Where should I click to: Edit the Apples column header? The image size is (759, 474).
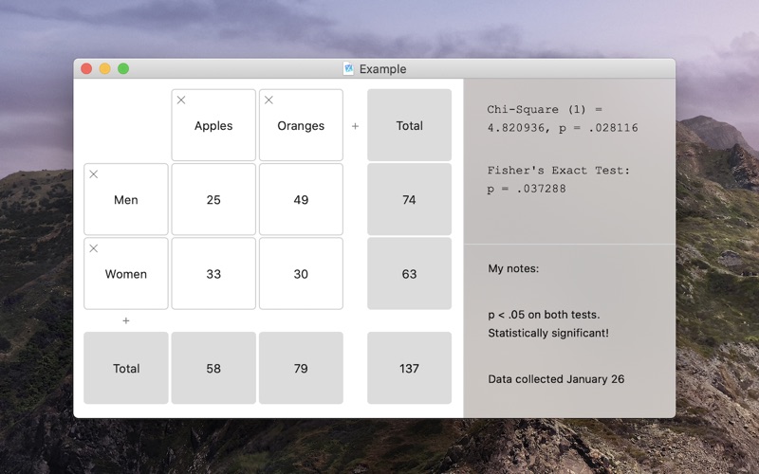[213, 125]
